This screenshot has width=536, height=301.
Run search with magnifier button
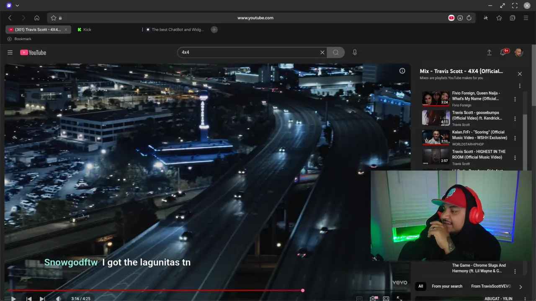click(x=335, y=52)
